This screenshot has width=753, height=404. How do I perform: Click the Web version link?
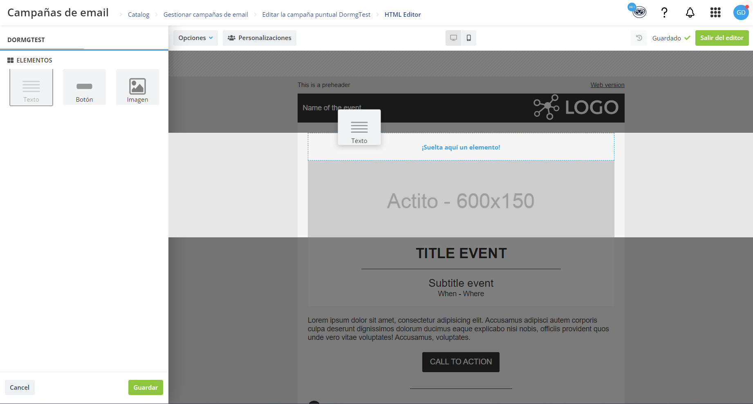607,85
